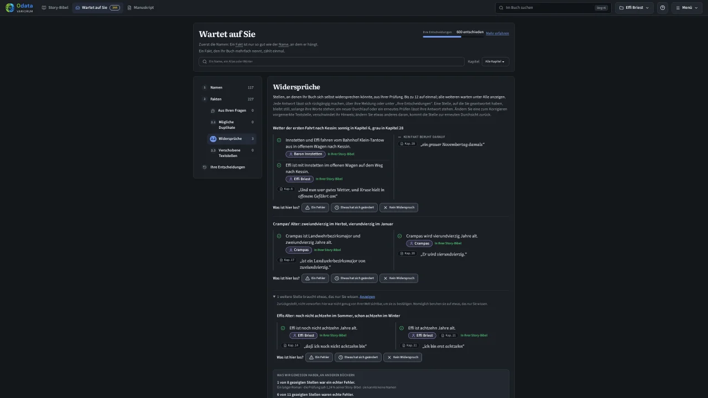This screenshot has height=398, width=708.
Task: Choose 'Kein Widerspruch' for the Wetter contradiction
Action: point(398,207)
